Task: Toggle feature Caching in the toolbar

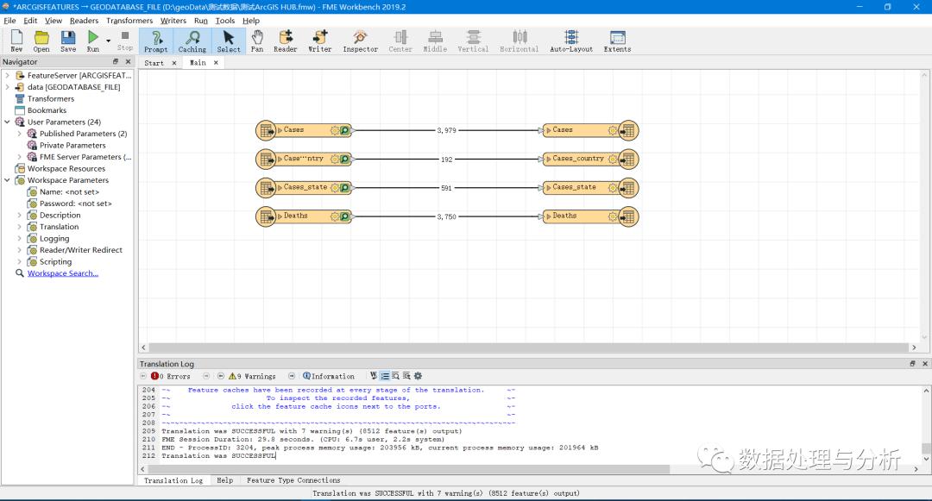Action: (192, 39)
